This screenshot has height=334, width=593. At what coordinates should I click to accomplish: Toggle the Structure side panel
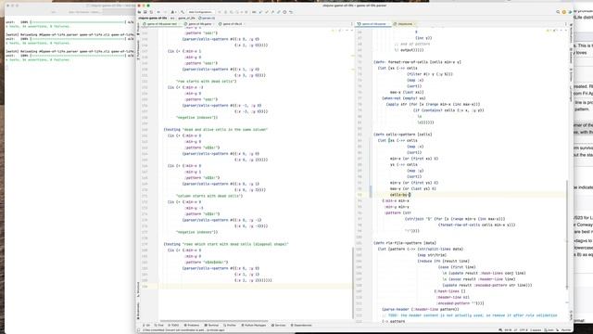(138, 289)
